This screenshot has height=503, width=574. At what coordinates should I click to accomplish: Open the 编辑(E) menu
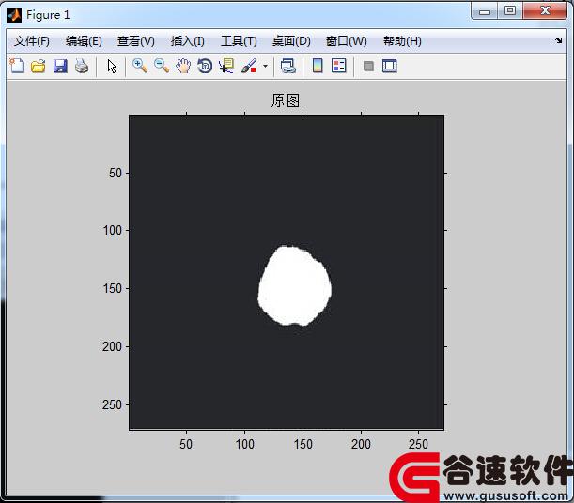click(84, 41)
